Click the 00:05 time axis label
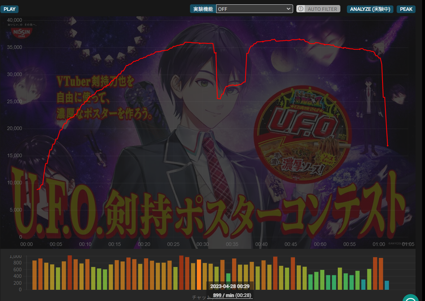425x301 pixels. click(56, 244)
